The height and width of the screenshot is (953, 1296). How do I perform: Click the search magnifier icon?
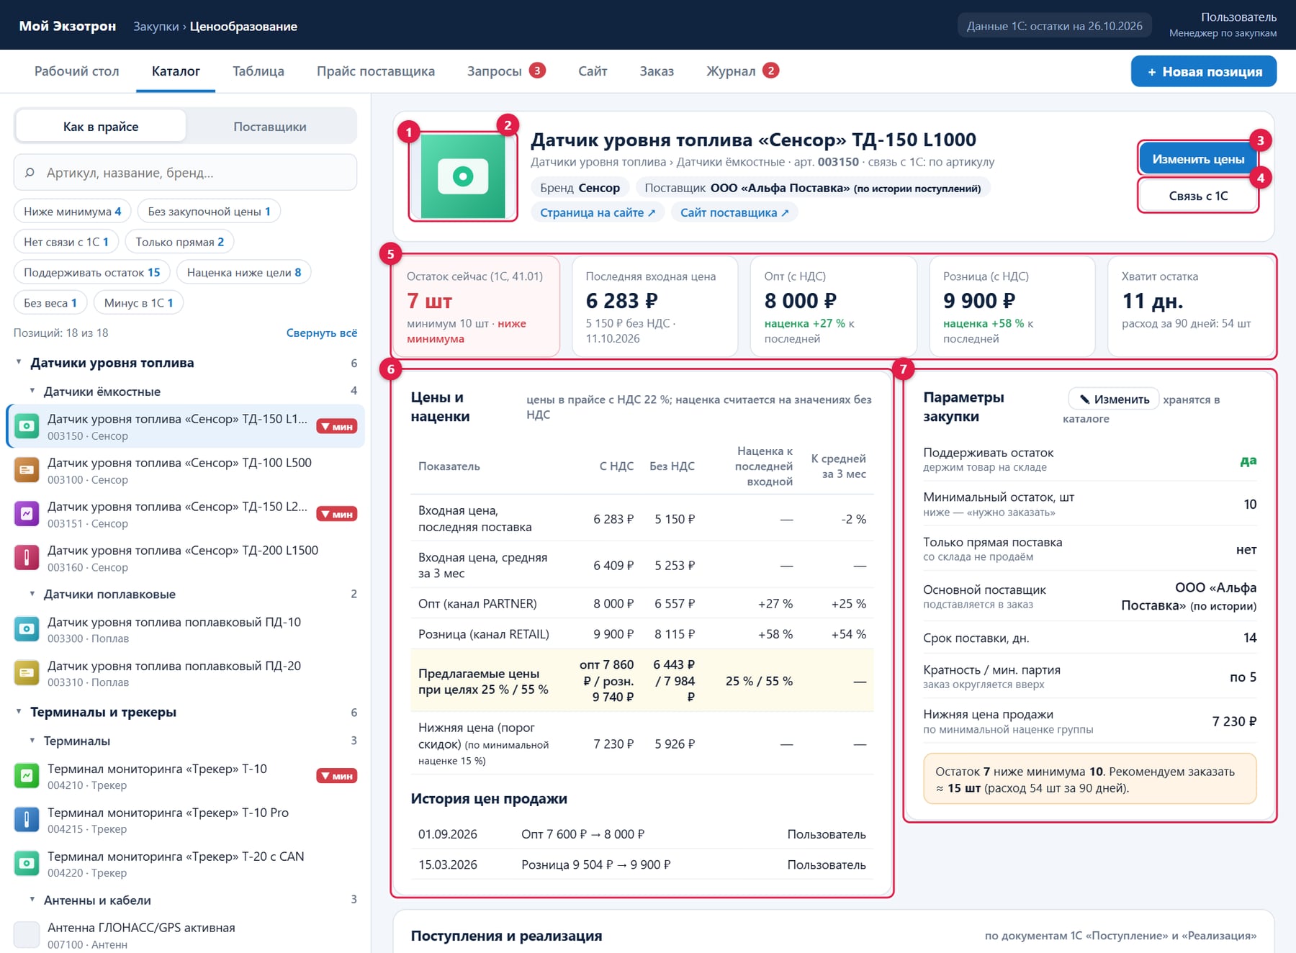tap(30, 173)
